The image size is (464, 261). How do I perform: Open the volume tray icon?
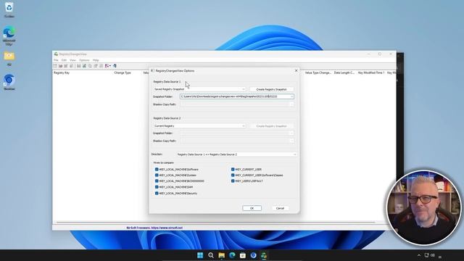coord(433,255)
